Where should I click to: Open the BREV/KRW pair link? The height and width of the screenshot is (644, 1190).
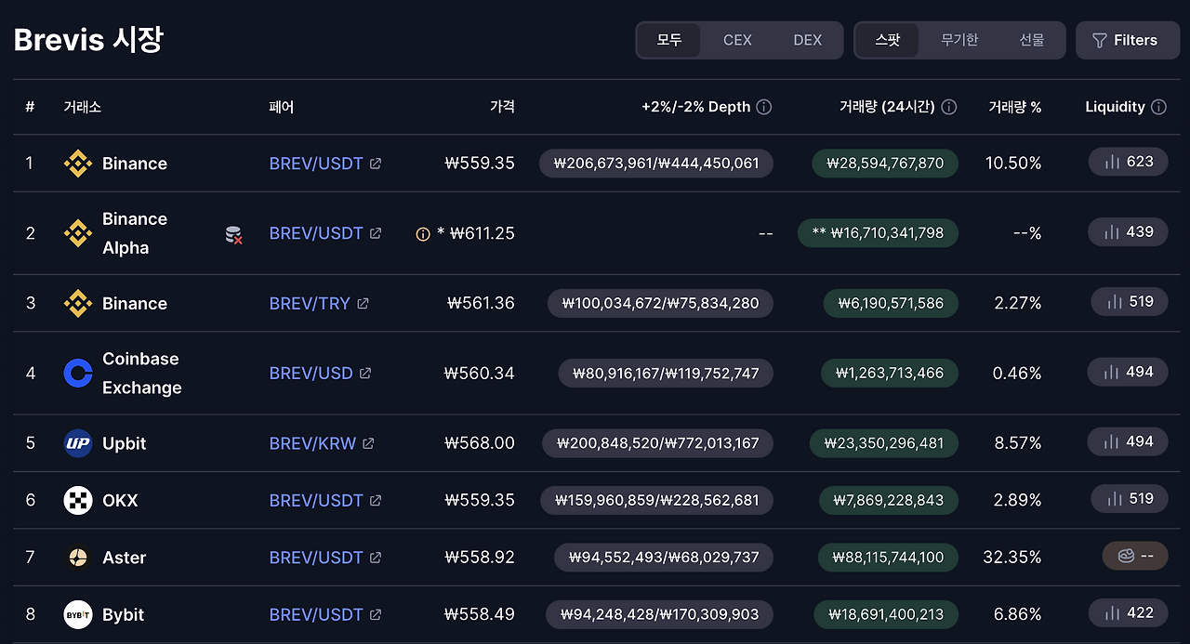pyautogui.click(x=322, y=443)
